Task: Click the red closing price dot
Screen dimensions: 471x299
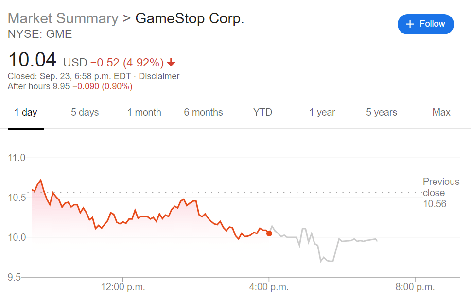Action: coord(269,233)
